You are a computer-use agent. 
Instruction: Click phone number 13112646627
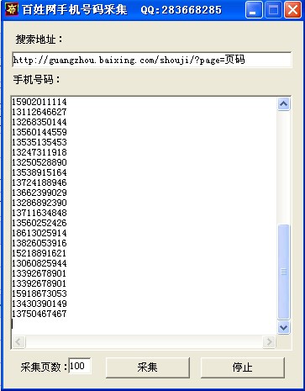[x=39, y=112]
